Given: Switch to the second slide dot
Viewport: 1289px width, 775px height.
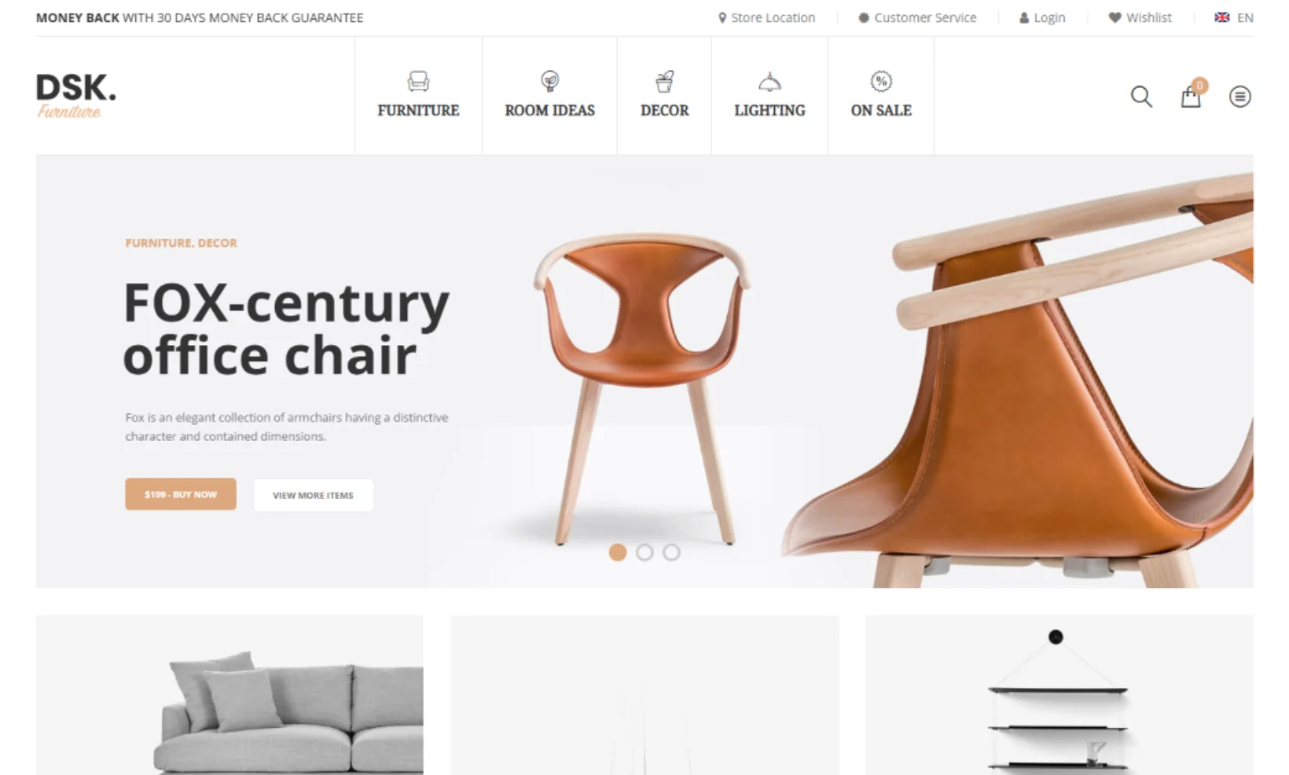Looking at the screenshot, I should pyautogui.click(x=644, y=553).
